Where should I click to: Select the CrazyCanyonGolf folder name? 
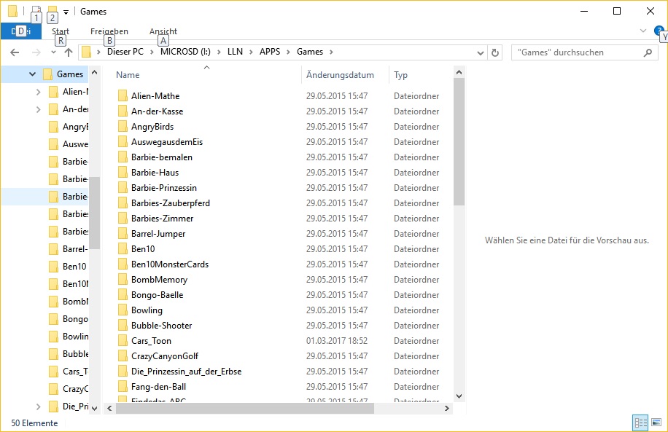pos(165,356)
